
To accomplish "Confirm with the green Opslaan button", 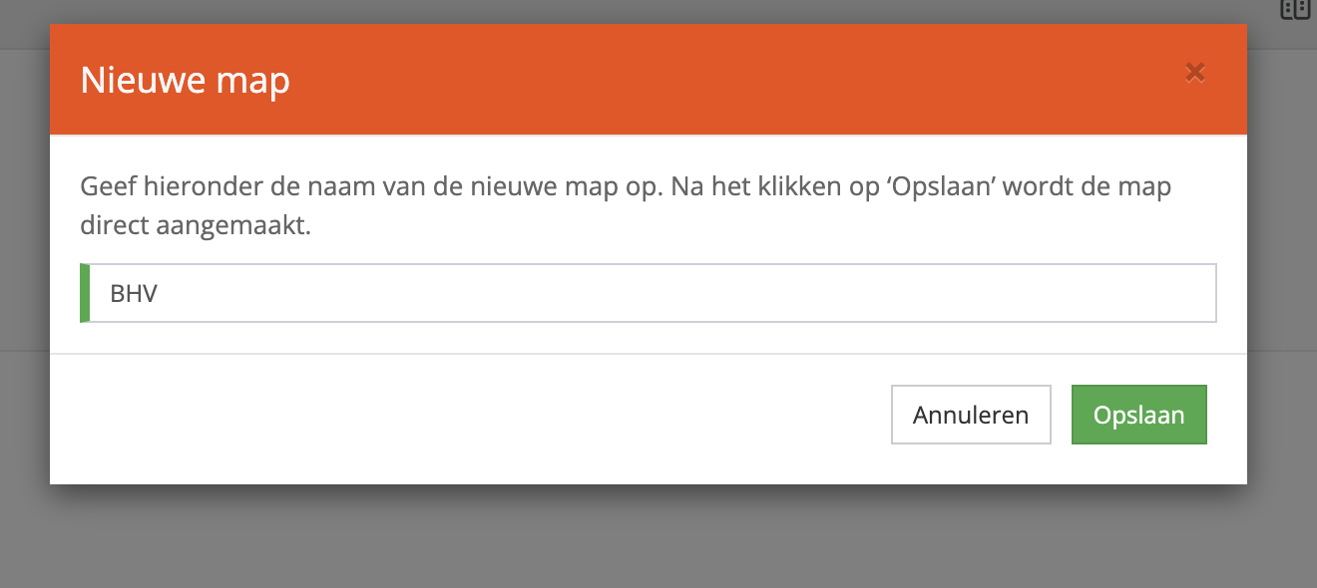I will click(1138, 415).
